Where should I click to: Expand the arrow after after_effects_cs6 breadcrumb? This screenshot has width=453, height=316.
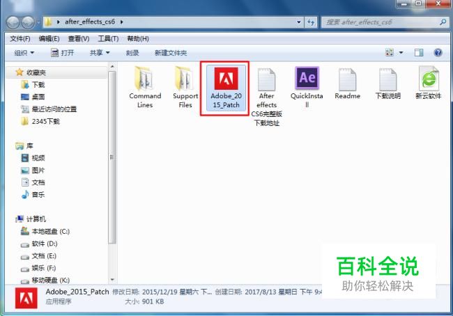point(122,22)
